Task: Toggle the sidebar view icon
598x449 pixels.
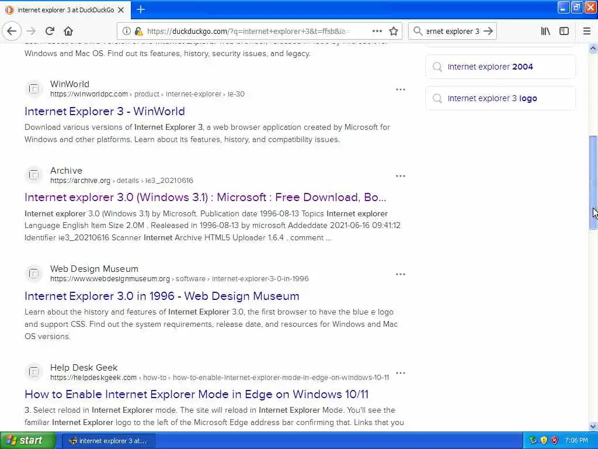Action: point(564,32)
